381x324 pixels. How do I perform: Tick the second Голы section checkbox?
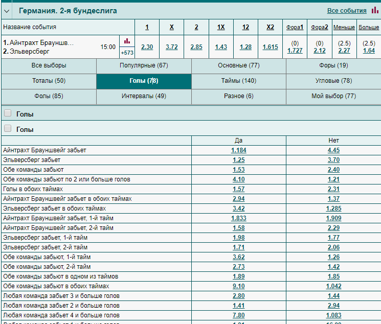pos(8,128)
